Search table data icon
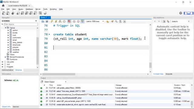The width and height of the screenshot is (194, 109). coord(40,13)
